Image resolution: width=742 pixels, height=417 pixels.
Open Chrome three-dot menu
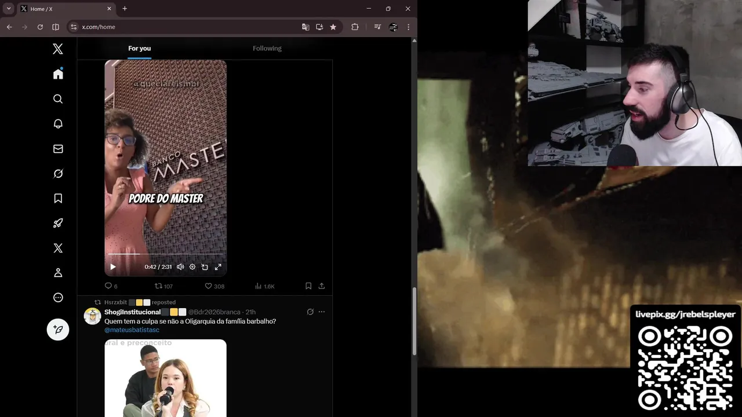pyautogui.click(x=408, y=27)
